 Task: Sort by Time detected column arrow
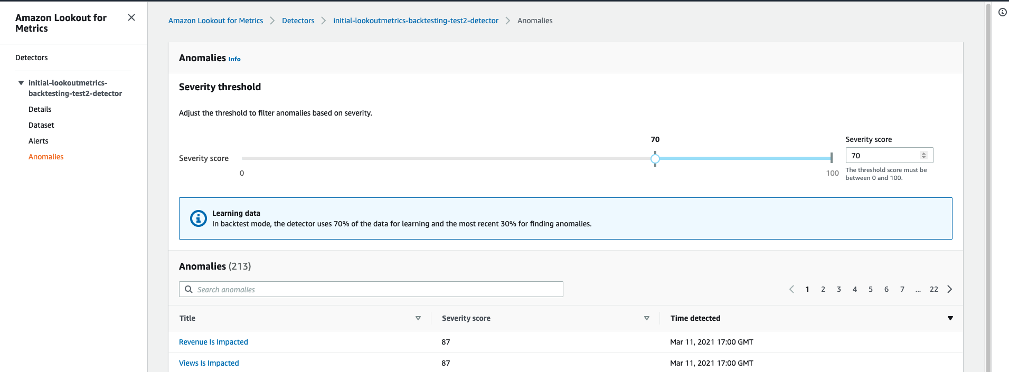click(950, 318)
